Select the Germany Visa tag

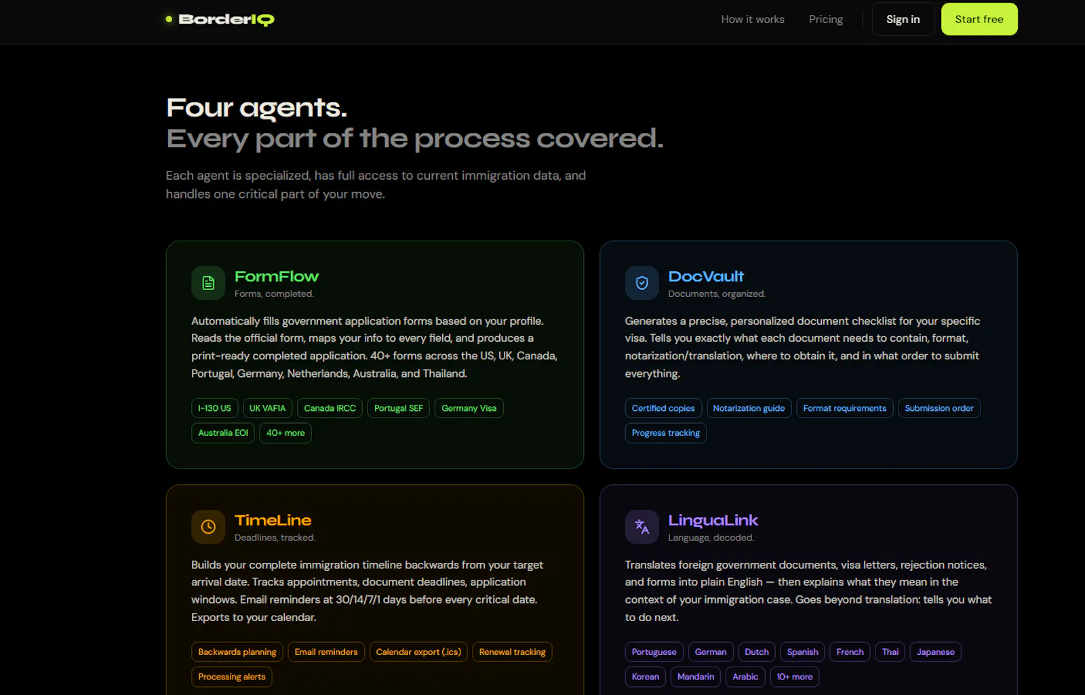click(469, 408)
